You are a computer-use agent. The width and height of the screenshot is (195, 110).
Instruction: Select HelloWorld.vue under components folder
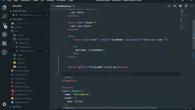[27, 51]
